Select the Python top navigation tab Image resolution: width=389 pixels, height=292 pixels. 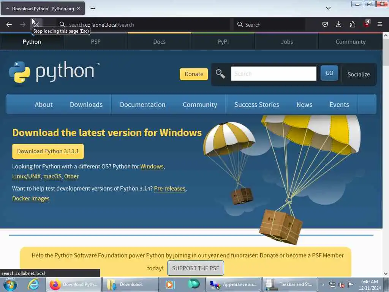tap(32, 42)
